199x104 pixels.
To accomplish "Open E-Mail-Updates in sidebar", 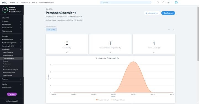I will (7, 76).
